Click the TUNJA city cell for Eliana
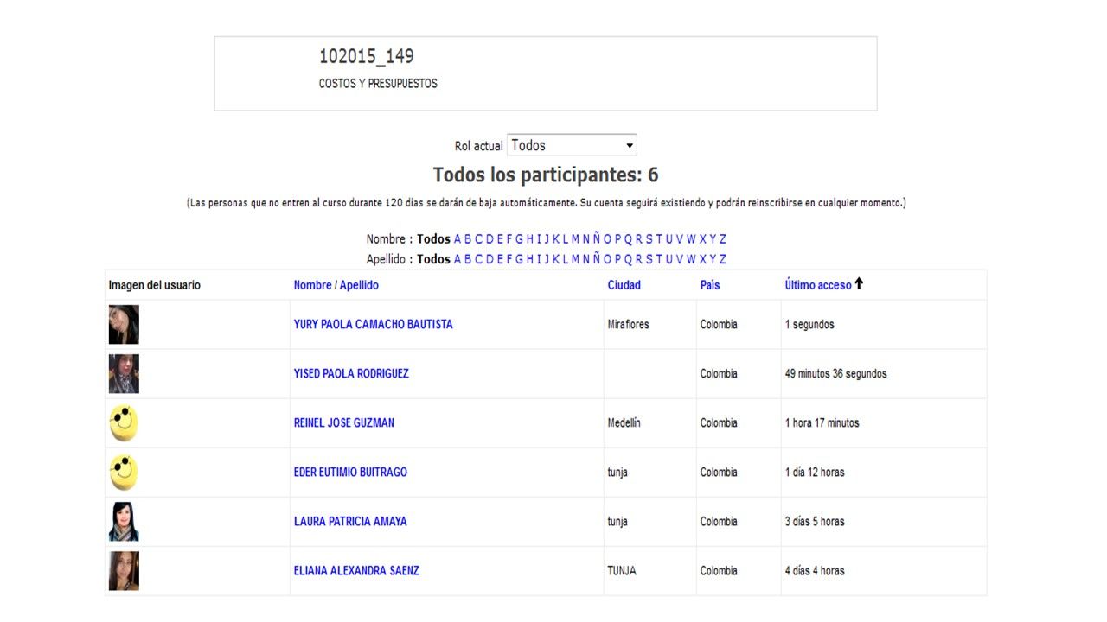Screen dimensions: 1107x622 click(x=622, y=571)
